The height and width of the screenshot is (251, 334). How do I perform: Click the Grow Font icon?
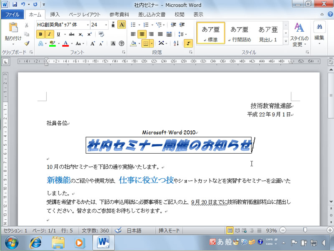tap(92, 44)
